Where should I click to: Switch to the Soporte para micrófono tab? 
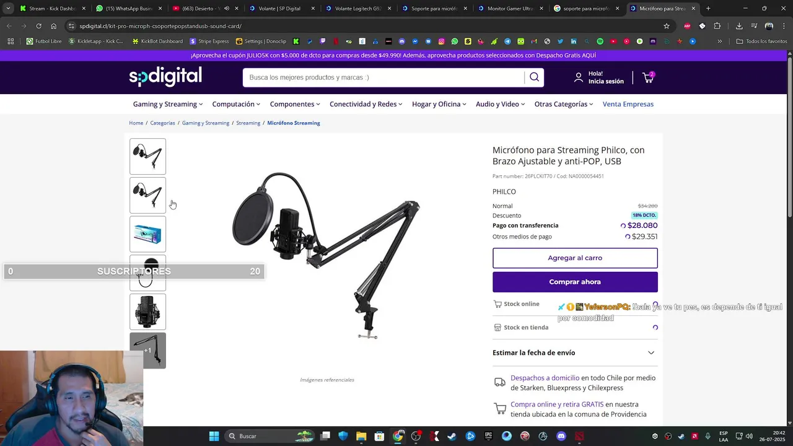click(x=435, y=9)
